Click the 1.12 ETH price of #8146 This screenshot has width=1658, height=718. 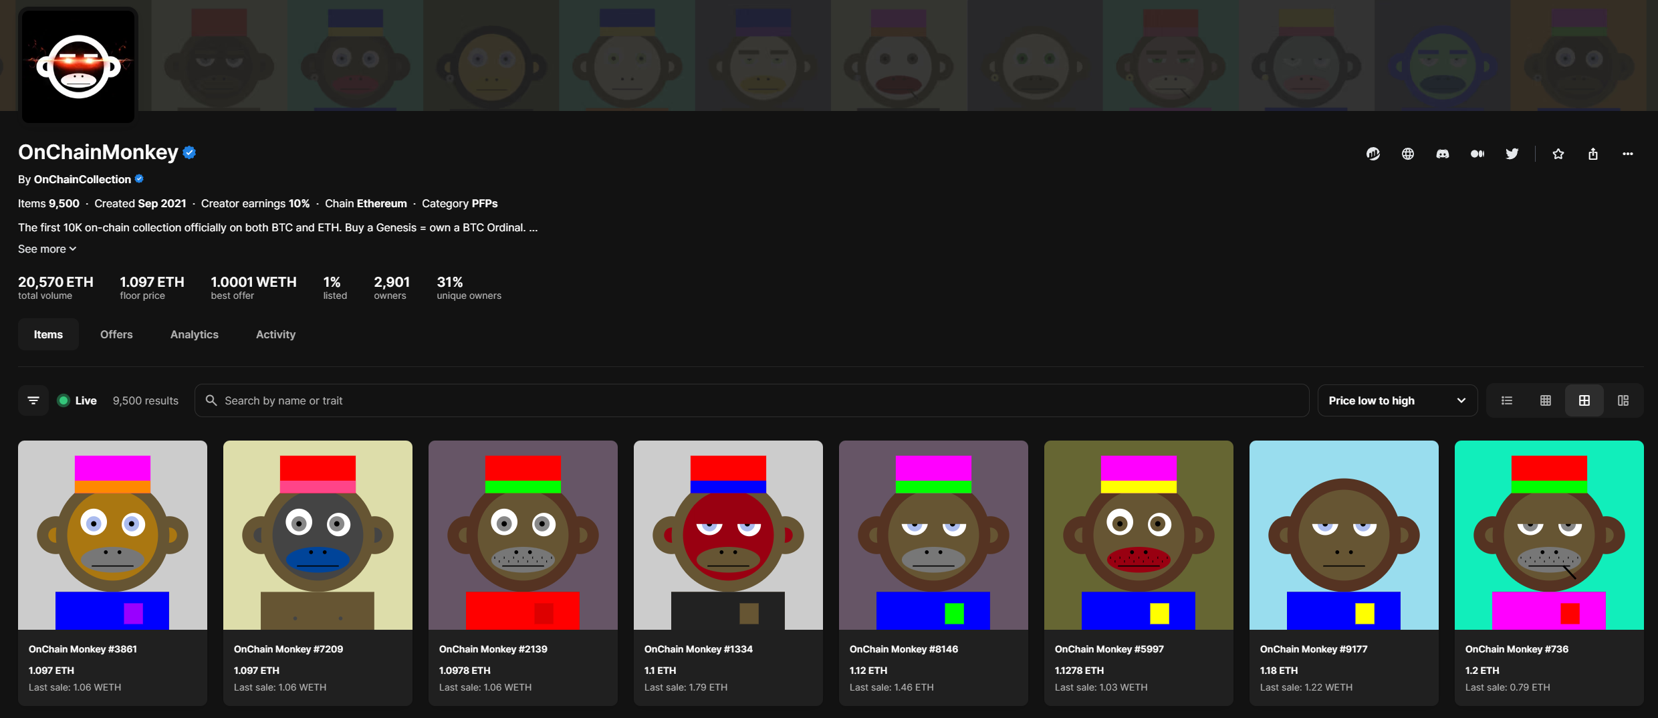[x=868, y=671]
